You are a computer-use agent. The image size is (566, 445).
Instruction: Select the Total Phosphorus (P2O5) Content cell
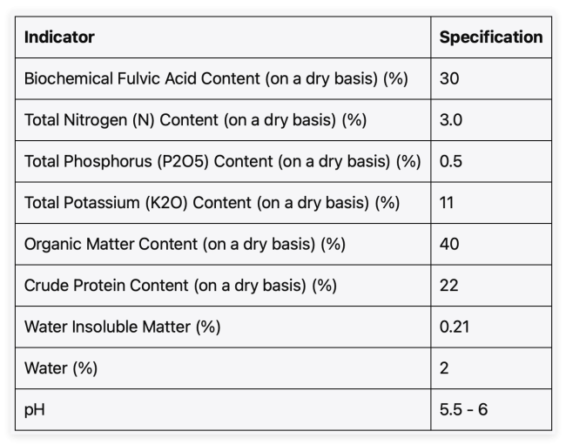[x=223, y=161]
